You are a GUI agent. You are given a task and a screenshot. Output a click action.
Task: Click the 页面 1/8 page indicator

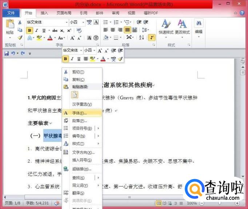pos(13,203)
